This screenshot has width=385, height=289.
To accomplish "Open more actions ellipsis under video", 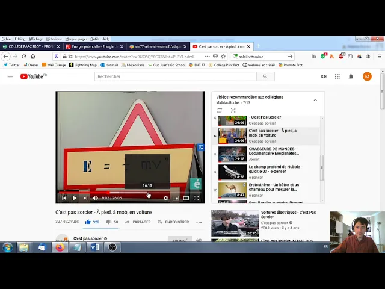I will click(x=199, y=222).
